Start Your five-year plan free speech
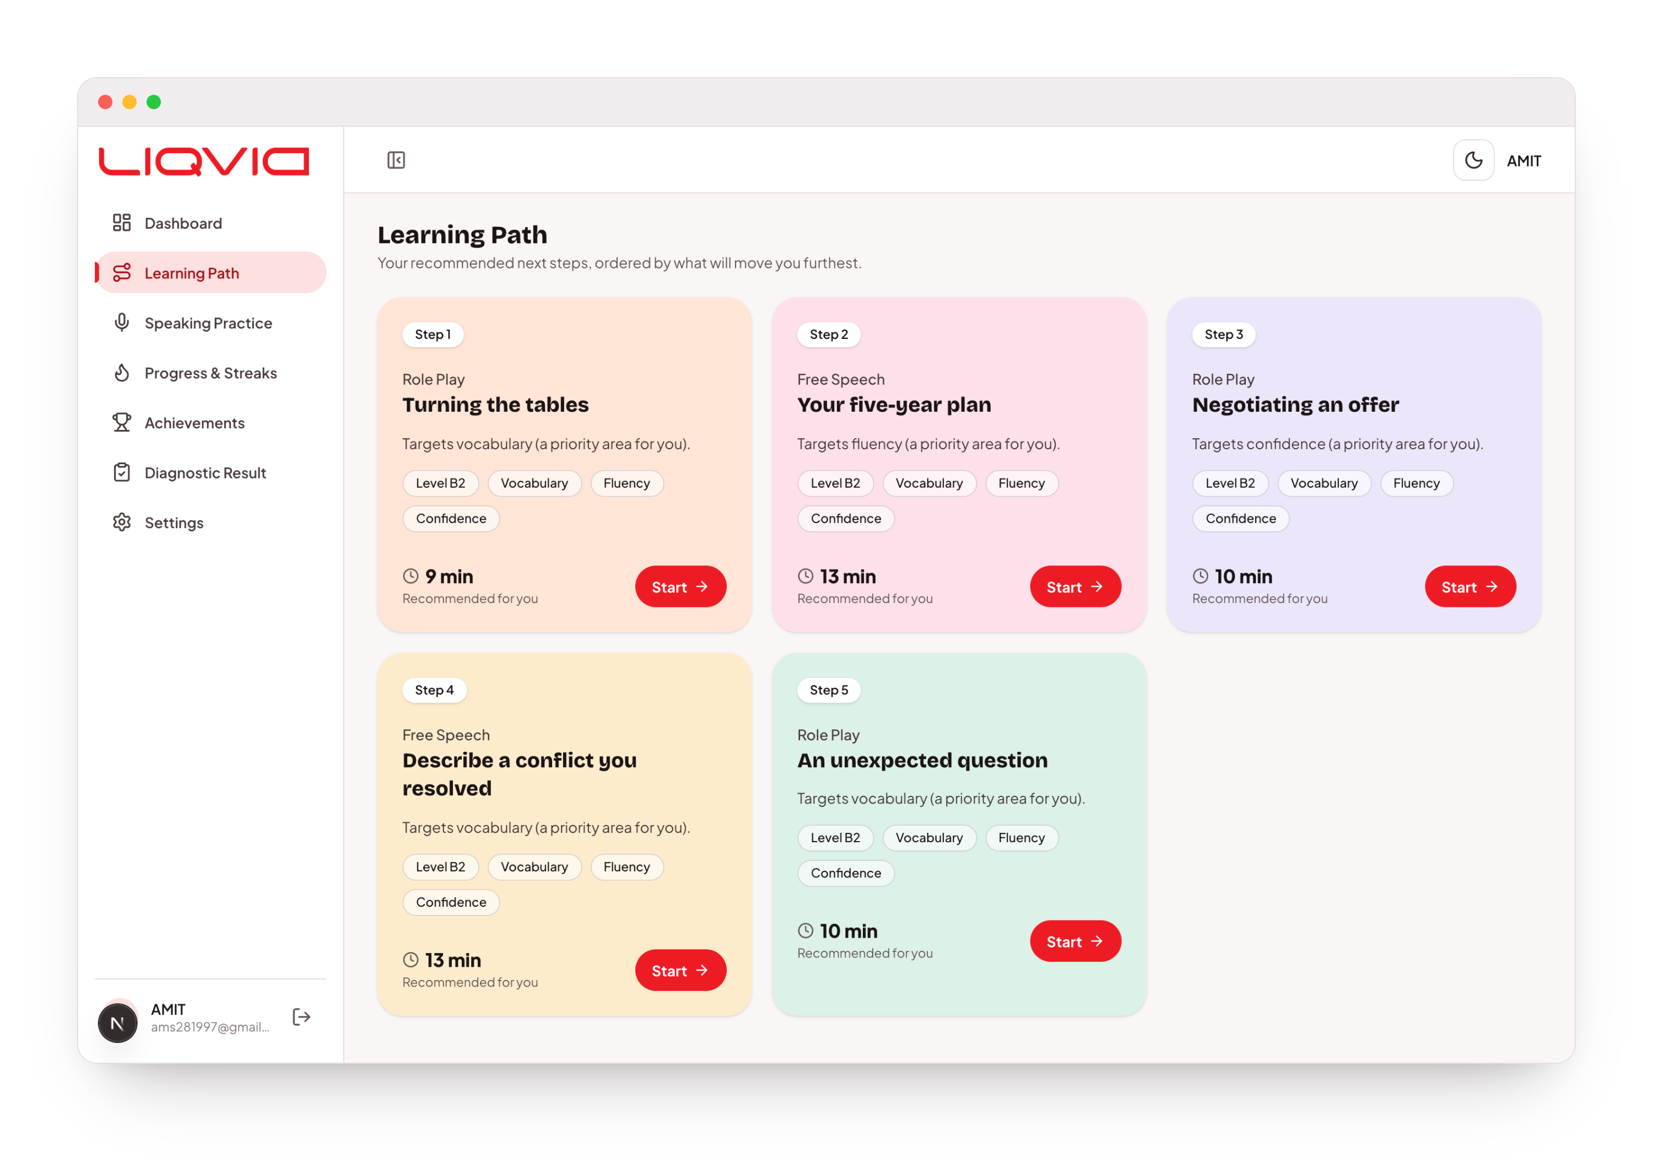Image resolution: width=1653 pixels, height=1163 pixels. [x=1075, y=586]
